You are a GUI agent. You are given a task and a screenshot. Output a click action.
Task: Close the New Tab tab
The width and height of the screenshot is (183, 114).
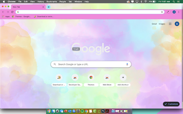[43, 7]
